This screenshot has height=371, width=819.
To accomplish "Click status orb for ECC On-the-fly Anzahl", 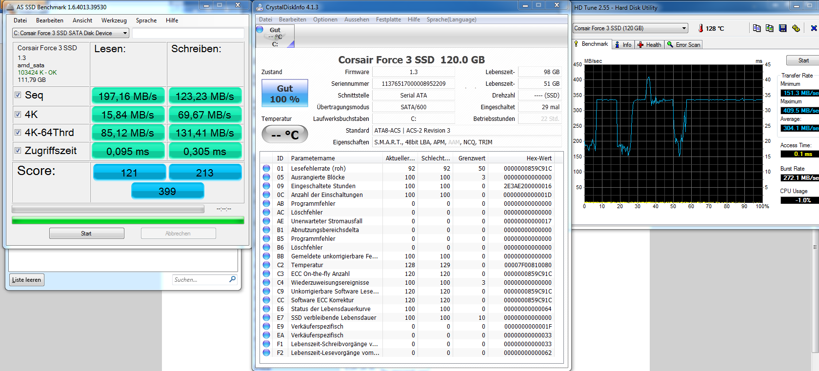I will (266, 273).
